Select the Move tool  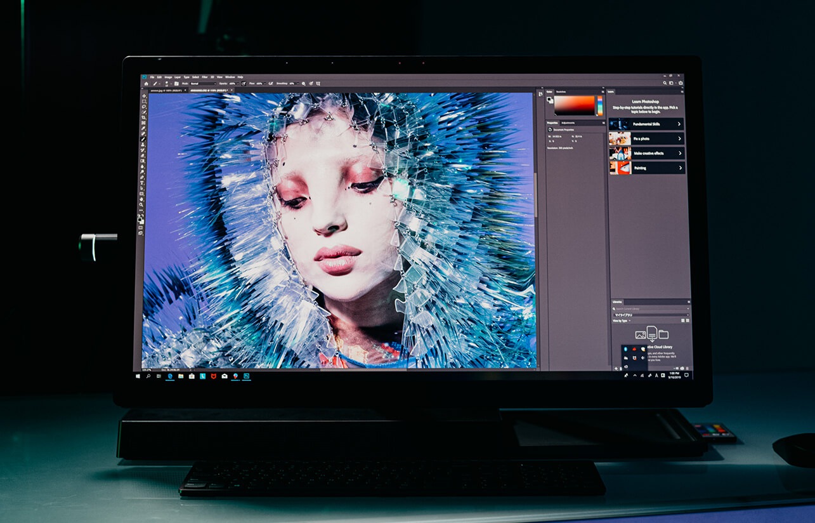point(143,96)
